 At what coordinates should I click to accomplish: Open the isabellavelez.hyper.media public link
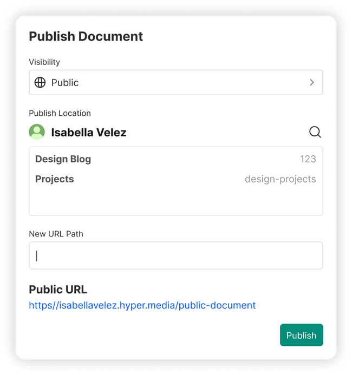(x=142, y=305)
